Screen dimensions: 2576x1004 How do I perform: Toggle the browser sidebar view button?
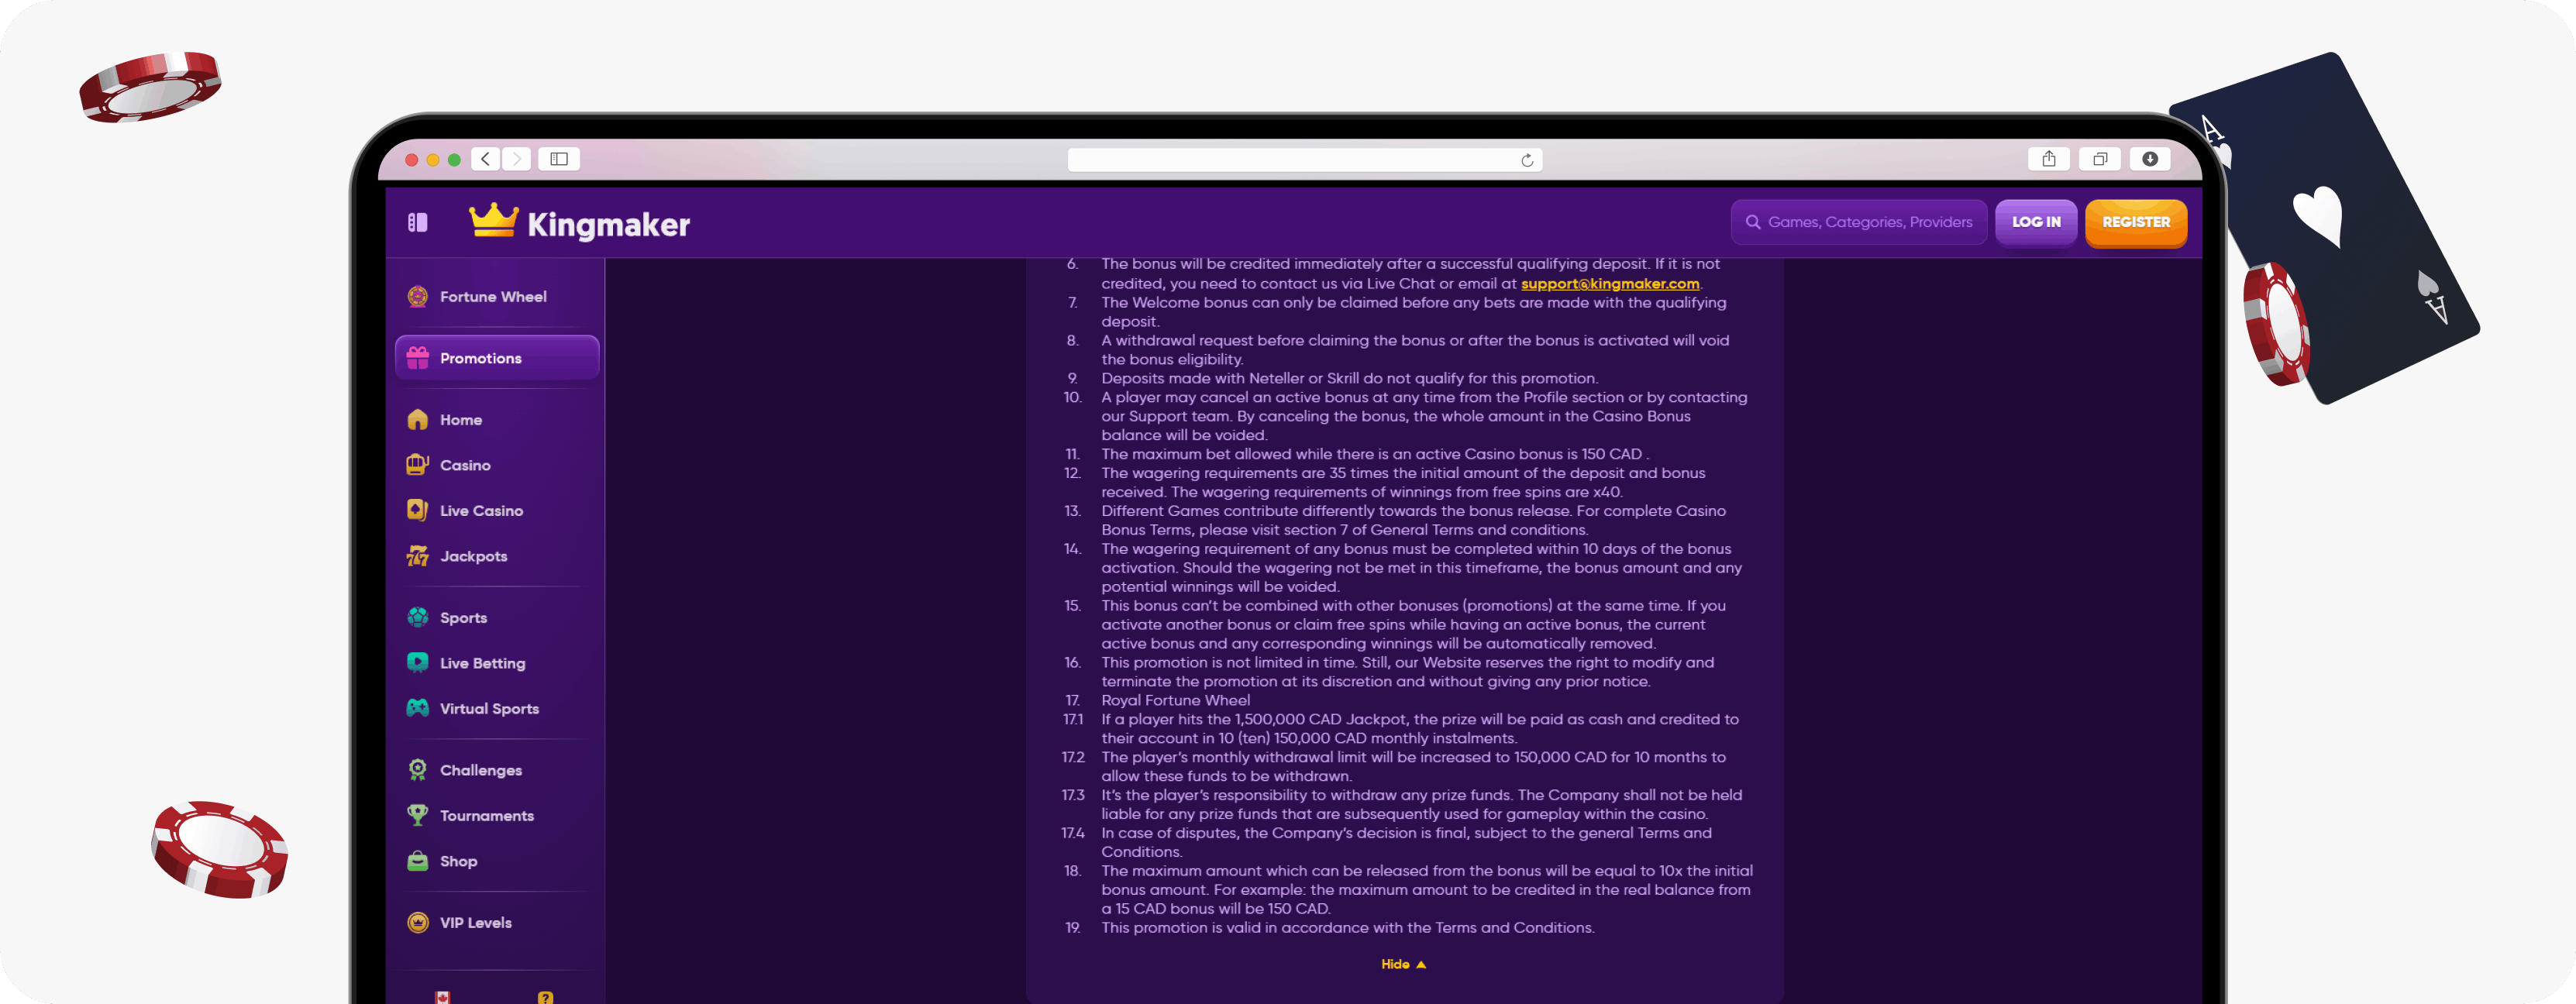(559, 159)
